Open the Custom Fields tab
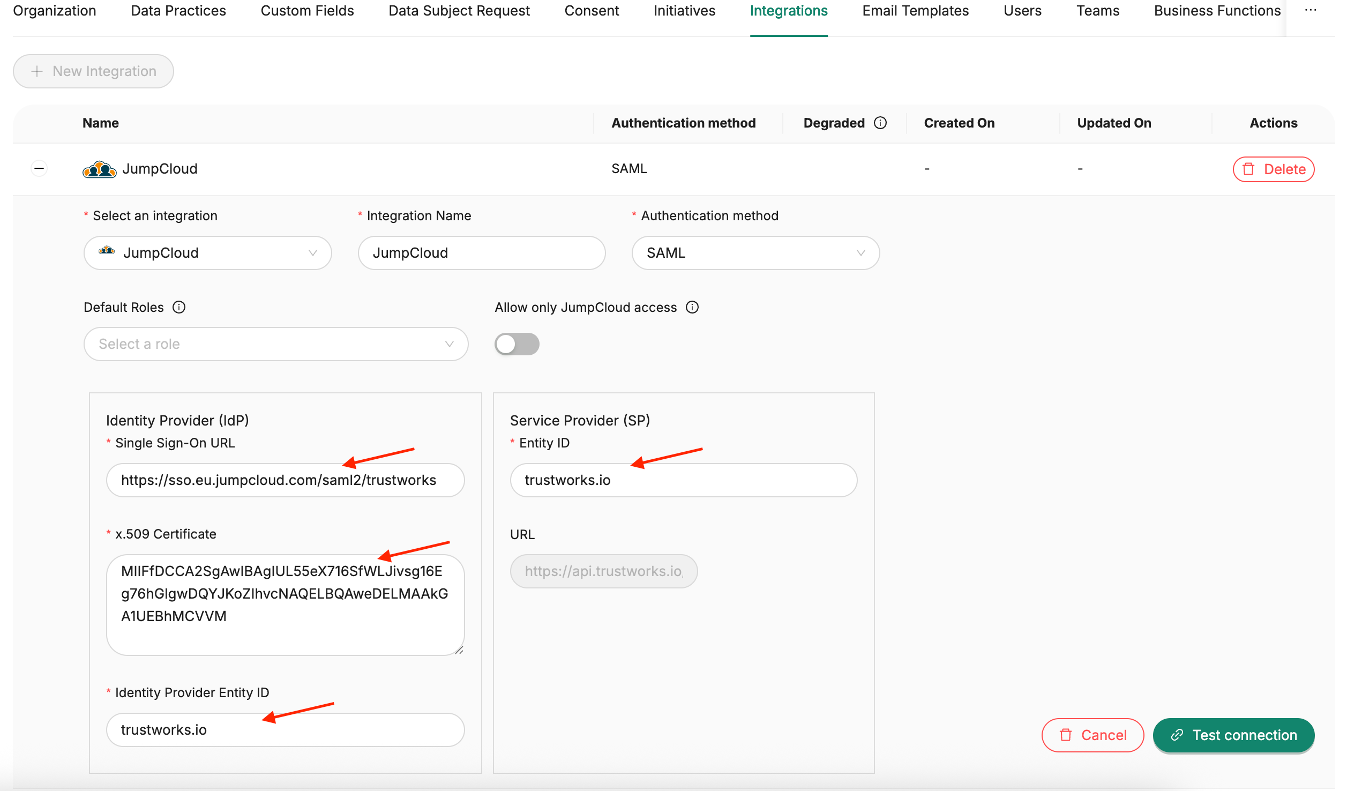The width and height of the screenshot is (1347, 791). coord(307,11)
